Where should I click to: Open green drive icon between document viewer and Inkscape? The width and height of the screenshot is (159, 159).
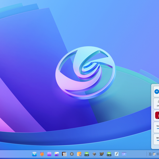coord(87,154)
